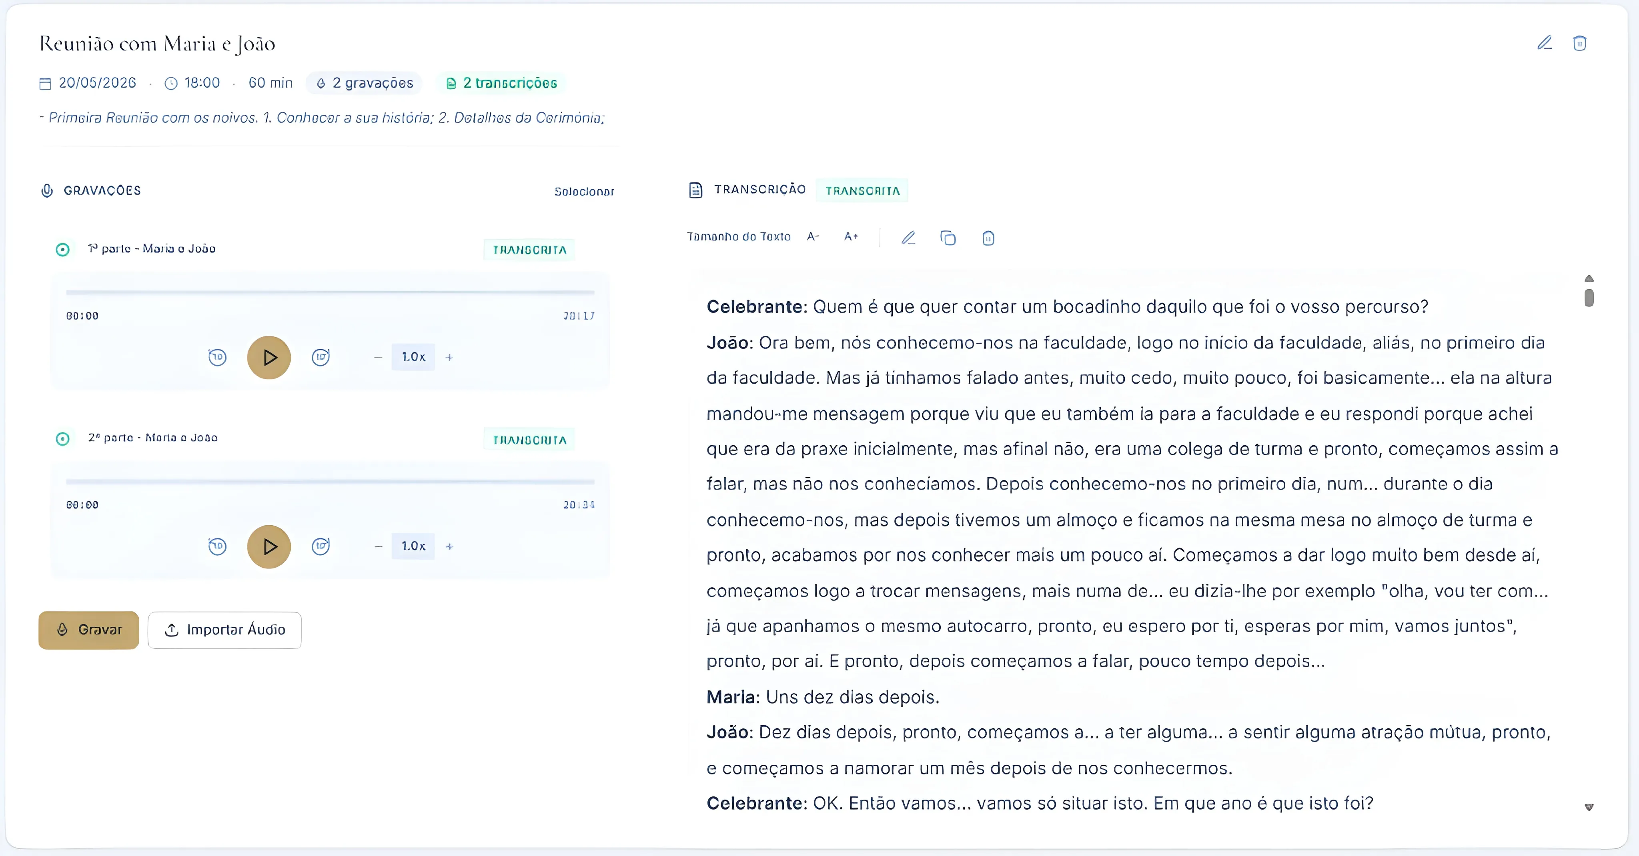Click the 1.0x speed value of 2ª parte
This screenshot has height=856, width=1639.
click(x=414, y=546)
